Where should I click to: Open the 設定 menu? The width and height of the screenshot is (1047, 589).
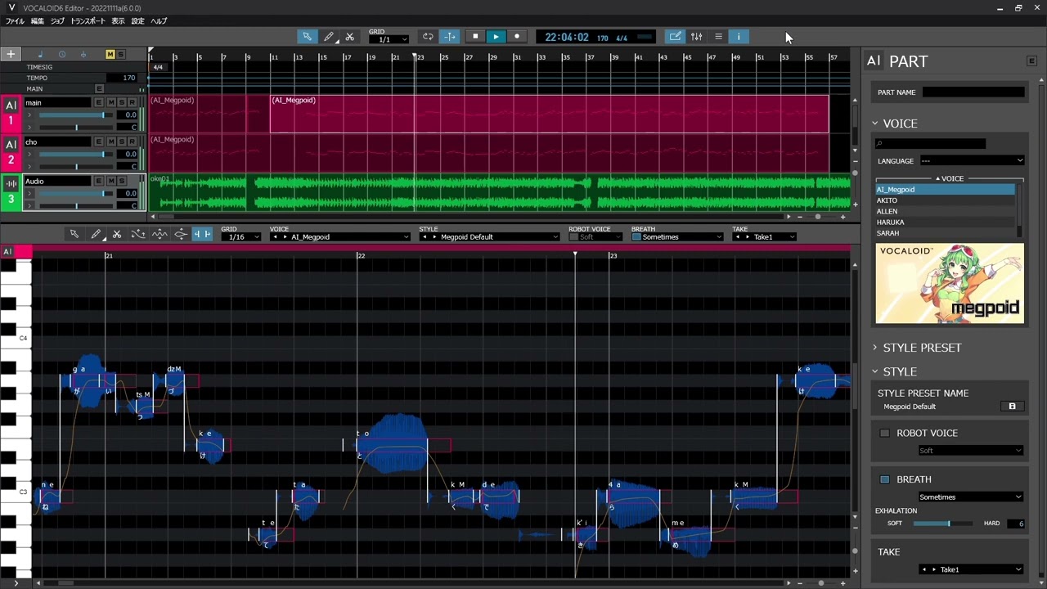coord(137,21)
